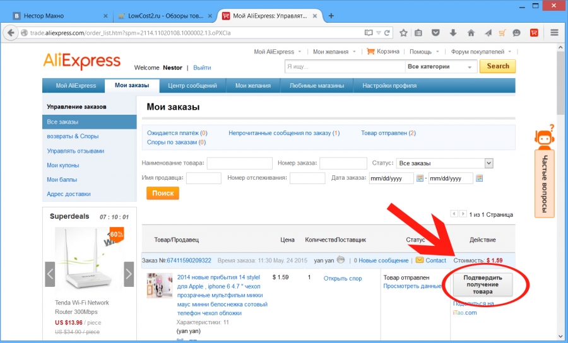Click the orange Поиск button
Screen dimensions: 568x343
[163, 193]
